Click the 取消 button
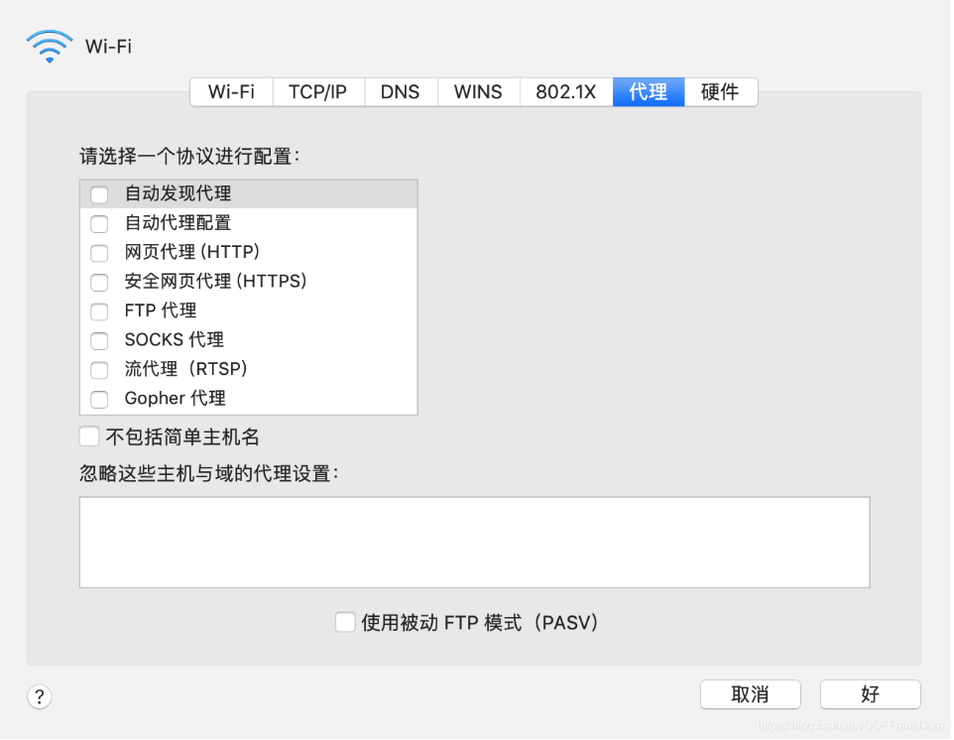The width and height of the screenshot is (954, 740). (x=750, y=694)
